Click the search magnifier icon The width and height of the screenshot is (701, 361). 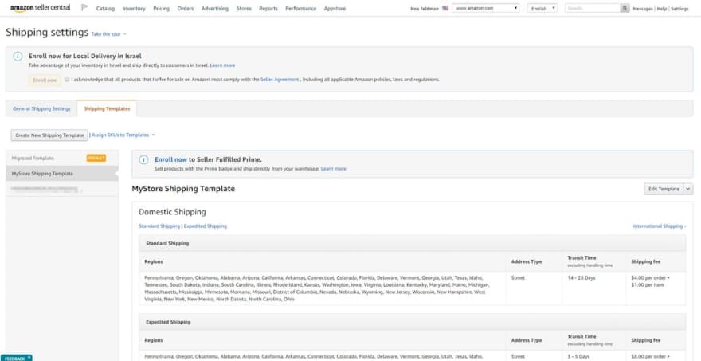click(625, 8)
